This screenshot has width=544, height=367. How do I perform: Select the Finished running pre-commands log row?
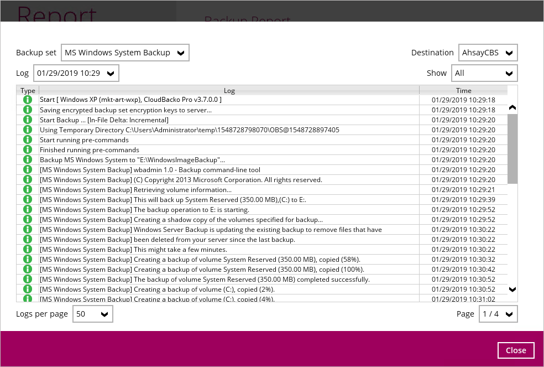coord(221,149)
